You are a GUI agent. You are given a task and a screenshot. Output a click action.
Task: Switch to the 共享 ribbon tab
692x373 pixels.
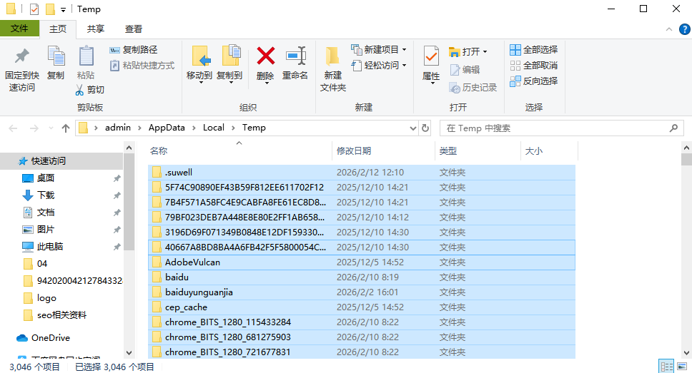[x=96, y=29]
